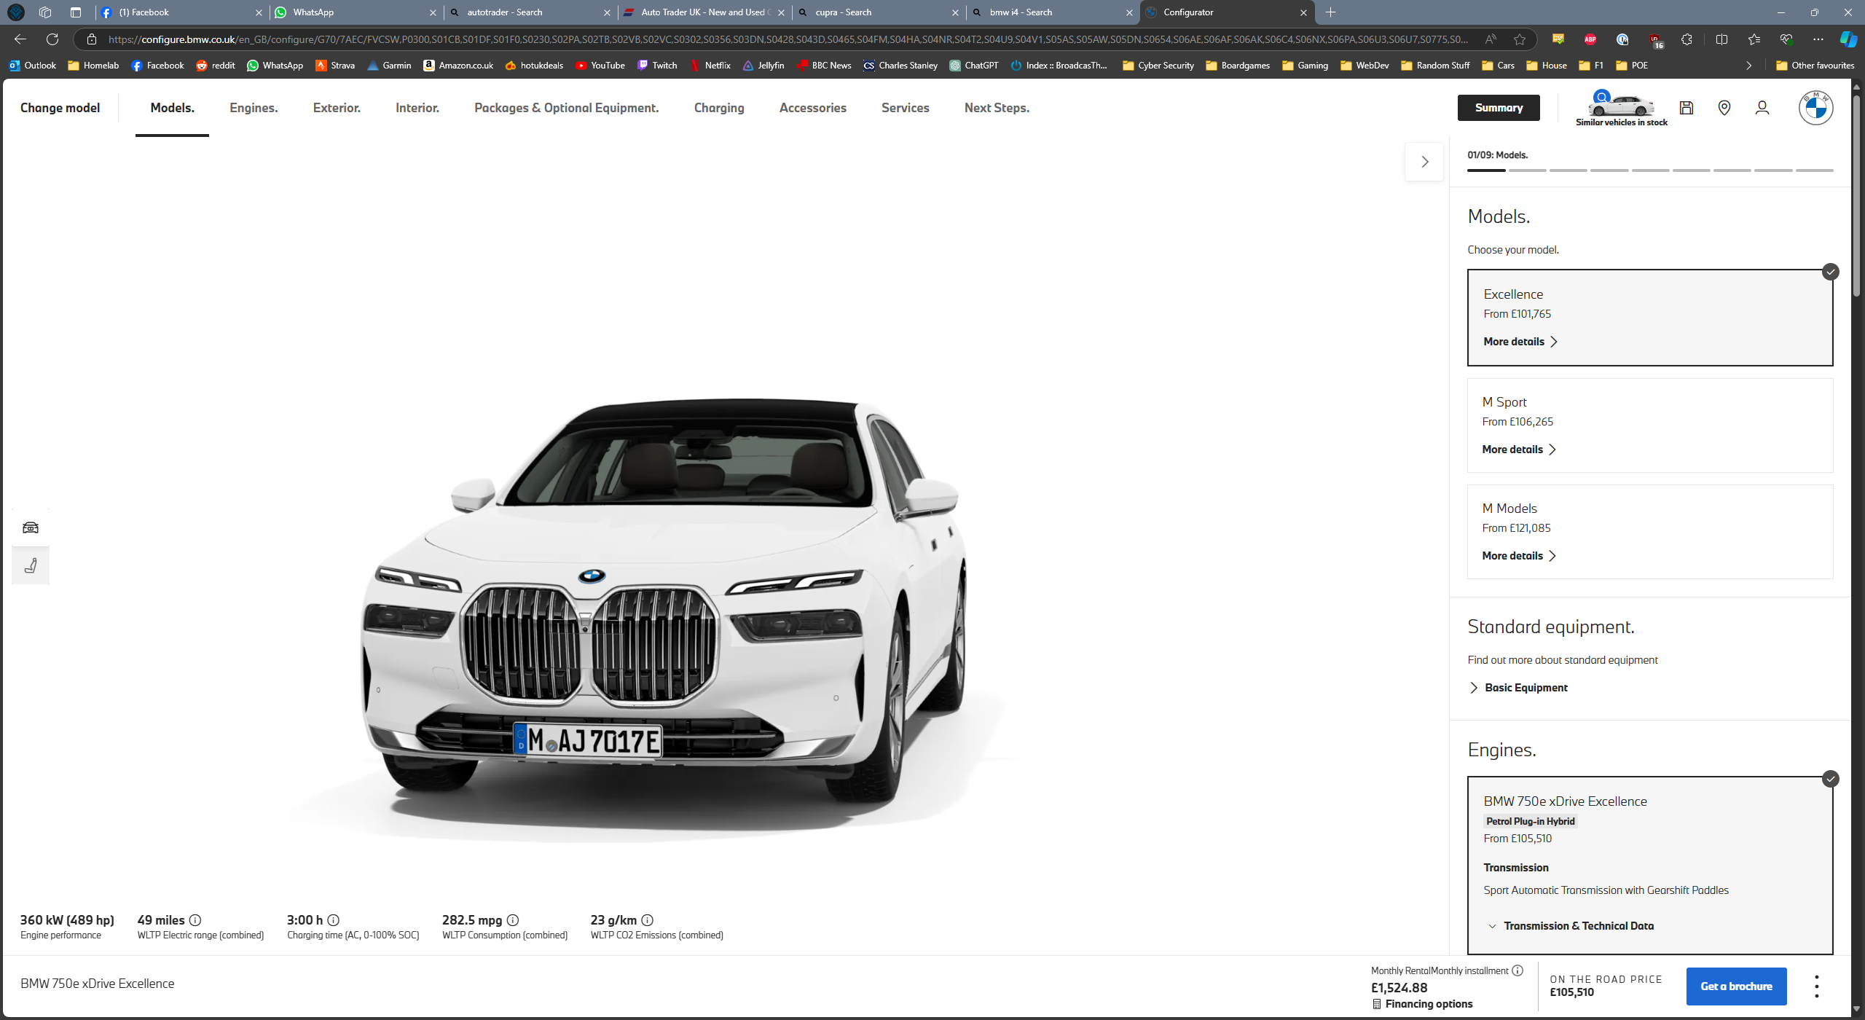Open browser split screen icon
This screenshot has height=1020, width=1865.
click(x=1721, y=39)
